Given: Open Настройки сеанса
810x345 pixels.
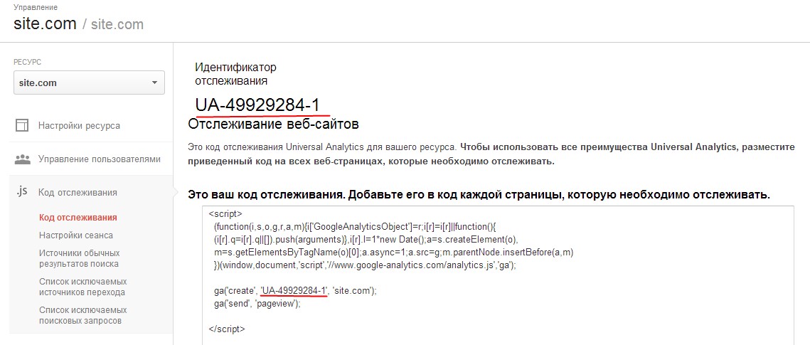Looking at the screenshot, I should pos(76,235).
